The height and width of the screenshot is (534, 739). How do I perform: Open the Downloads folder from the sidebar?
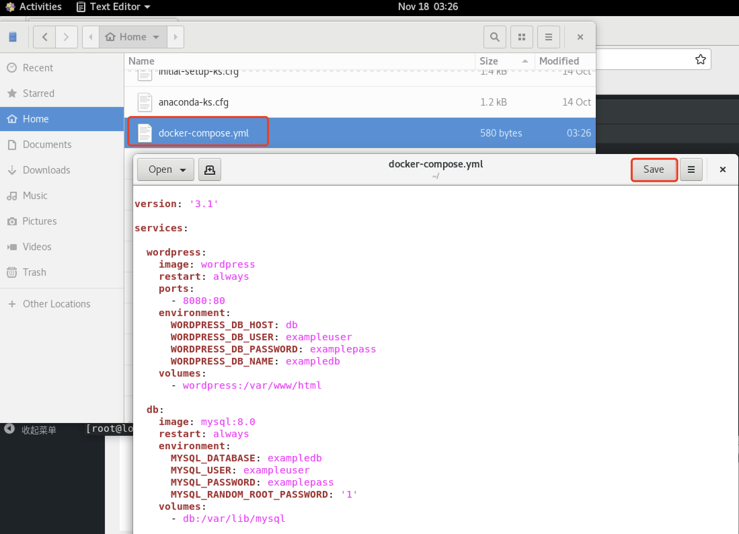pyautogui.click(x=46, y=170)
